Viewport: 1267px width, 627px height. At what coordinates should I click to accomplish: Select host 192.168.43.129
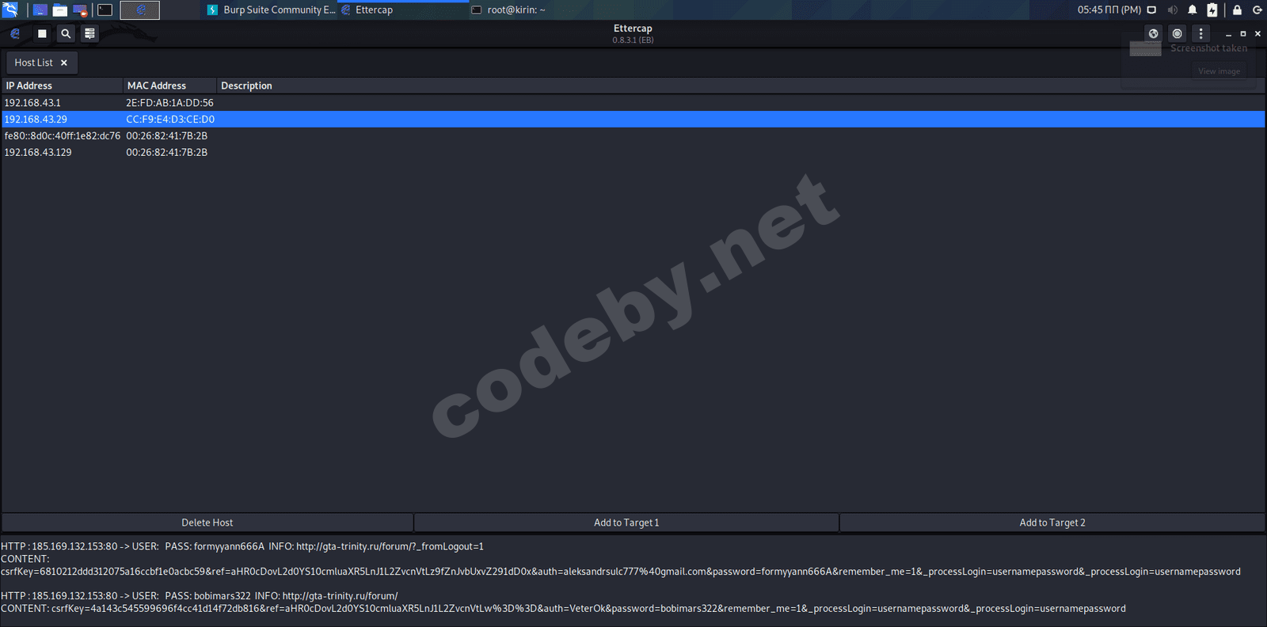(633, 153)
